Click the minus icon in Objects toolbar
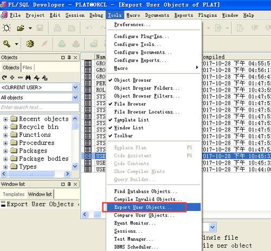The image size is (271, 251). pyautogui.click(x=20, y=78)
